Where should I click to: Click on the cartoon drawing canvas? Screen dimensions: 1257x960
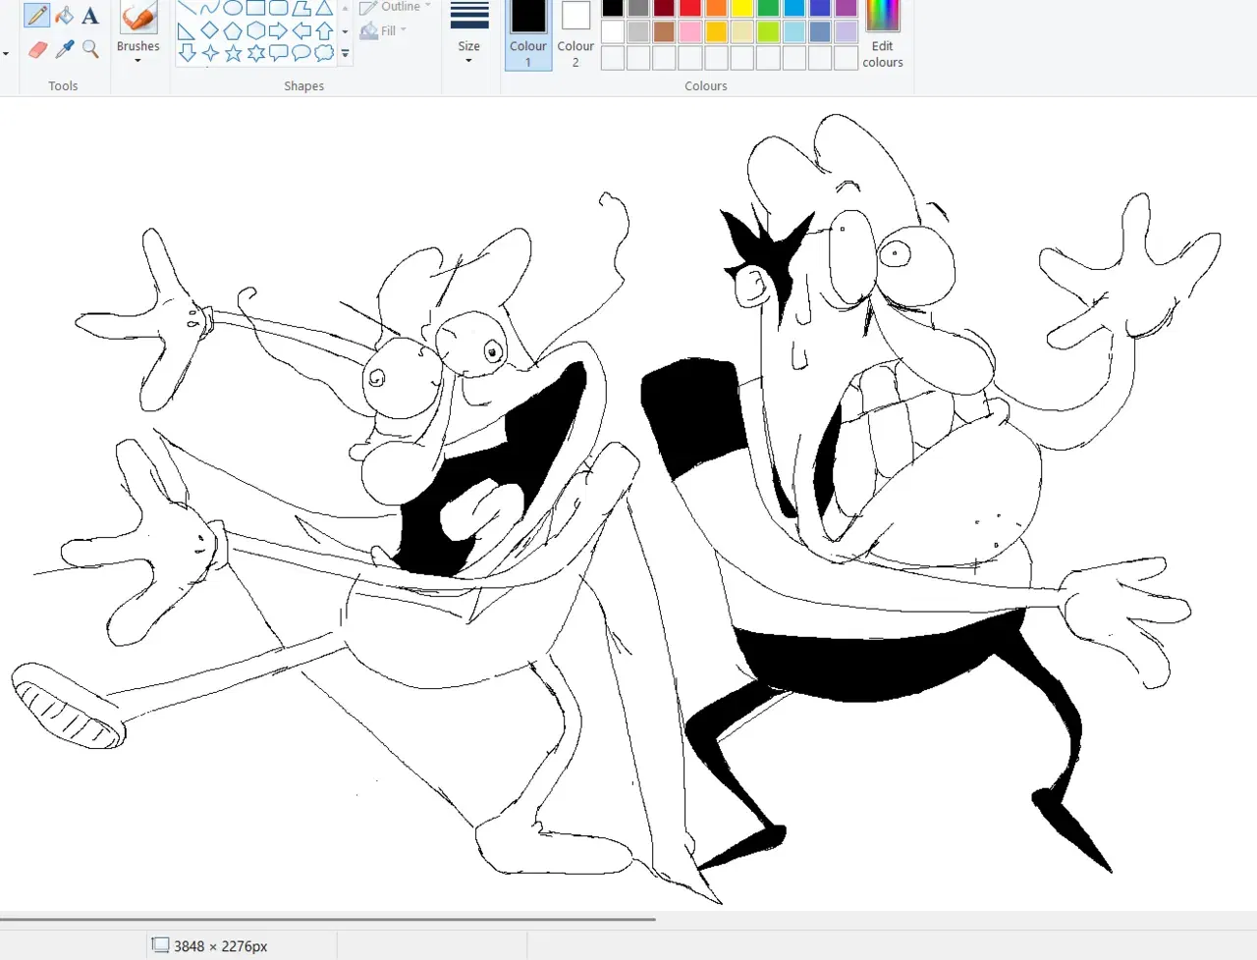point(628,506)
